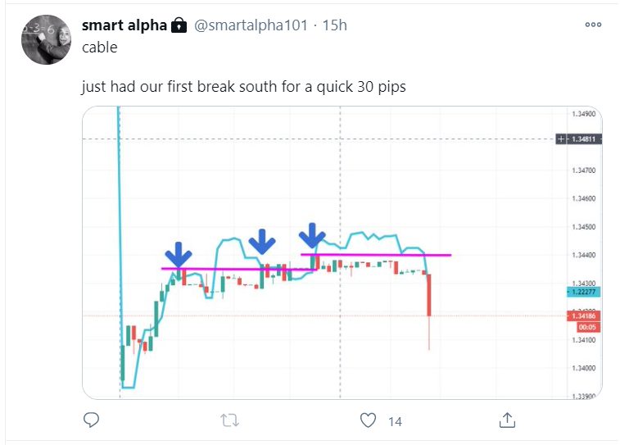Like the tweet with heart icon
The image size is (620, 445).
[x=369, y=420]
